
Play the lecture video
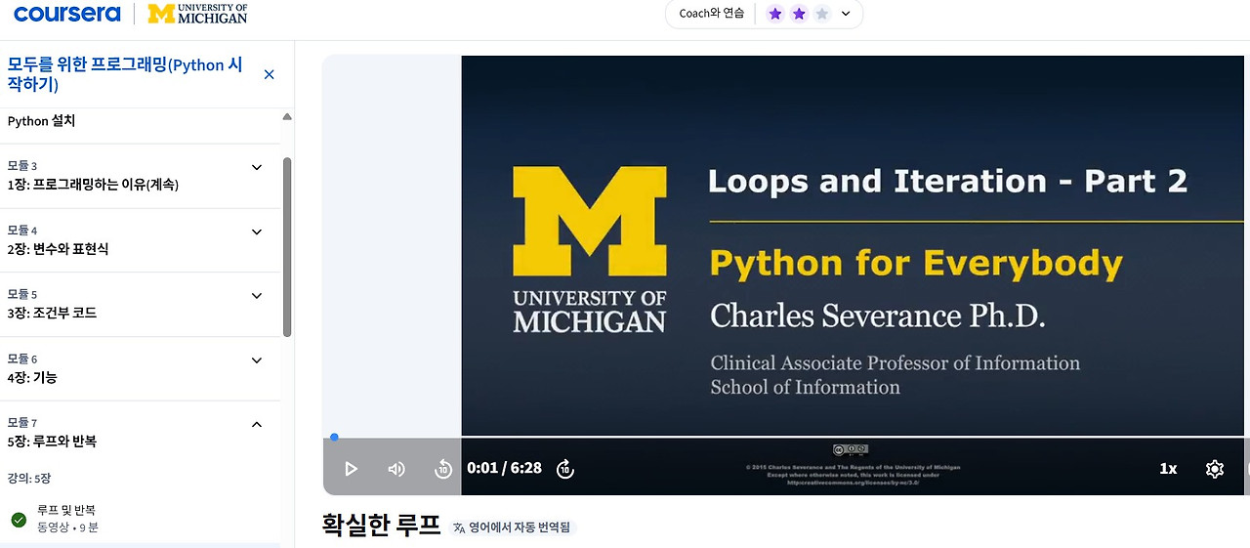pyautogui.click(x=351, y=469)
